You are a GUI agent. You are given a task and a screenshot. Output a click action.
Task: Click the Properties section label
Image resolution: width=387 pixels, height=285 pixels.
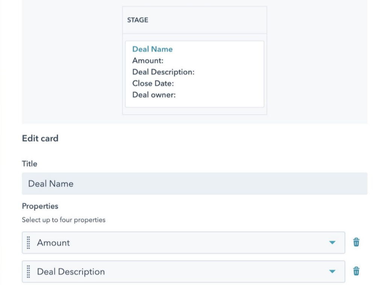click(40, 206)
